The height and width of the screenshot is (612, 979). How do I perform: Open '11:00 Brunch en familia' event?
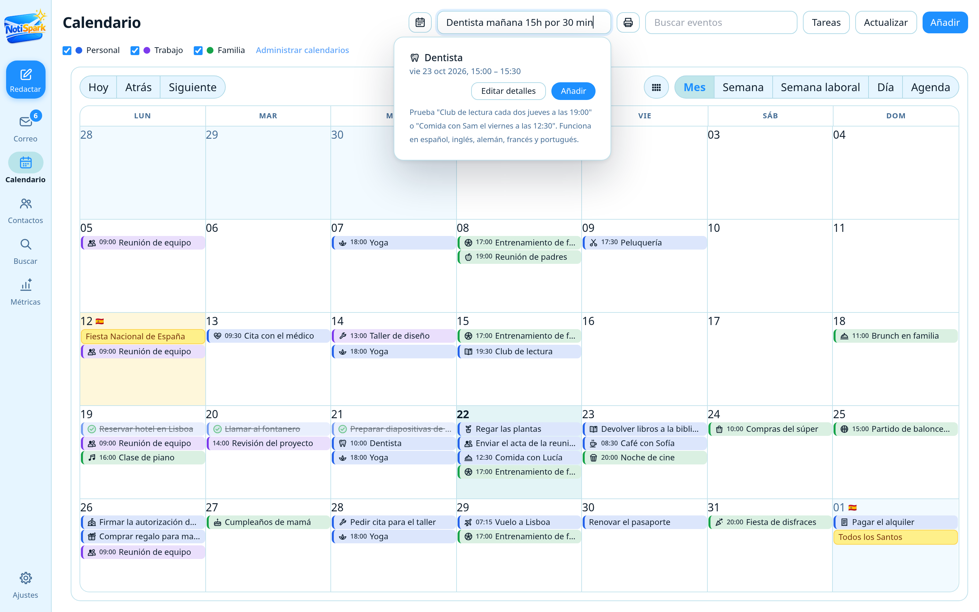coord(895,336)
